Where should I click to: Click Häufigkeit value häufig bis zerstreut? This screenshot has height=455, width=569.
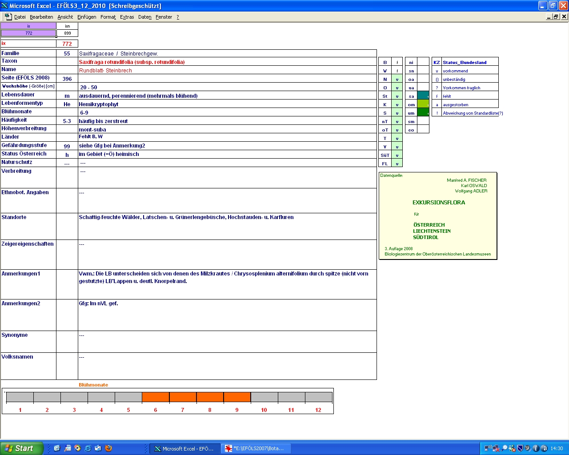pos(227,121)
